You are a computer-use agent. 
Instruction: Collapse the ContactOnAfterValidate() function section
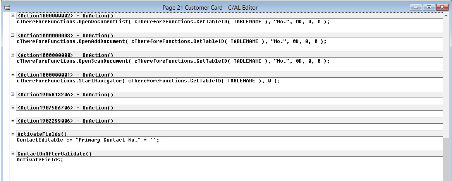pyautogui.click(x=13, y=154)
